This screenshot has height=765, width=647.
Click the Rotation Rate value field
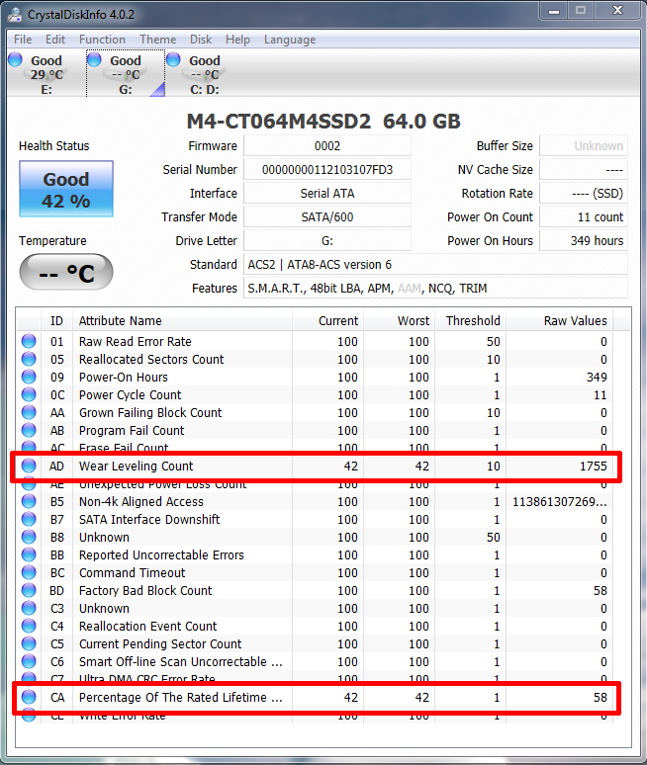pyautogui.click(x=584, y=193)
